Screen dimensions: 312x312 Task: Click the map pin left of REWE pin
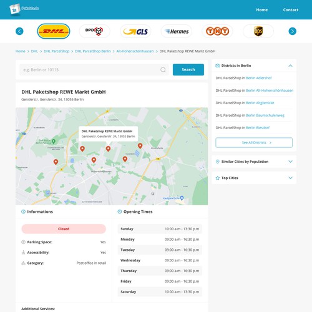point(82,149)
